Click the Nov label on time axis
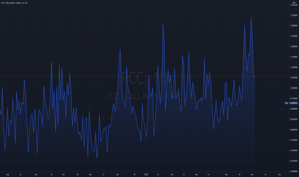This screenshot has height=177, width=299. tap(90, 174)
